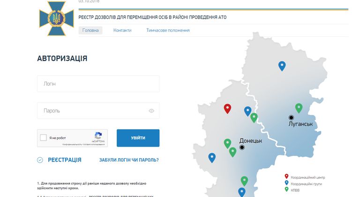Select the westernmost blue pin on the map
The height and width of the screenshot is (197, 352).
(x=212, y=157)
